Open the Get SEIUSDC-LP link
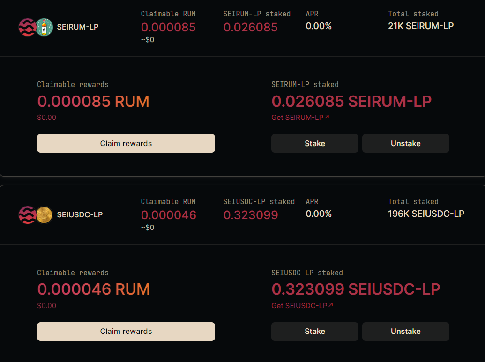This screenshot has width=485, height=362. [x=299, y=306]
